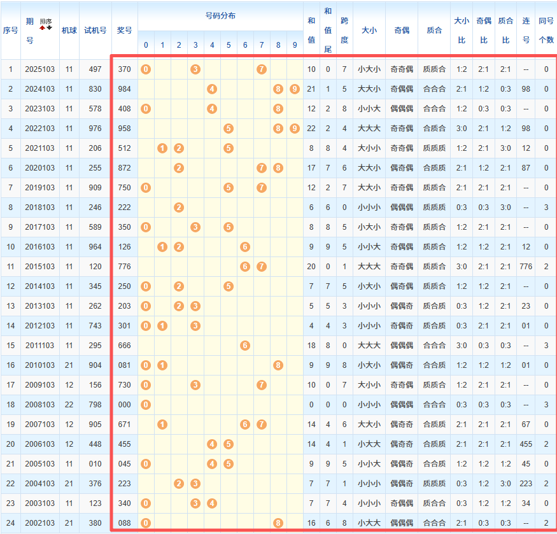The image size is (557, 534).
Task: Select ball 9 in row 2024103
Action: coord(293,89)
